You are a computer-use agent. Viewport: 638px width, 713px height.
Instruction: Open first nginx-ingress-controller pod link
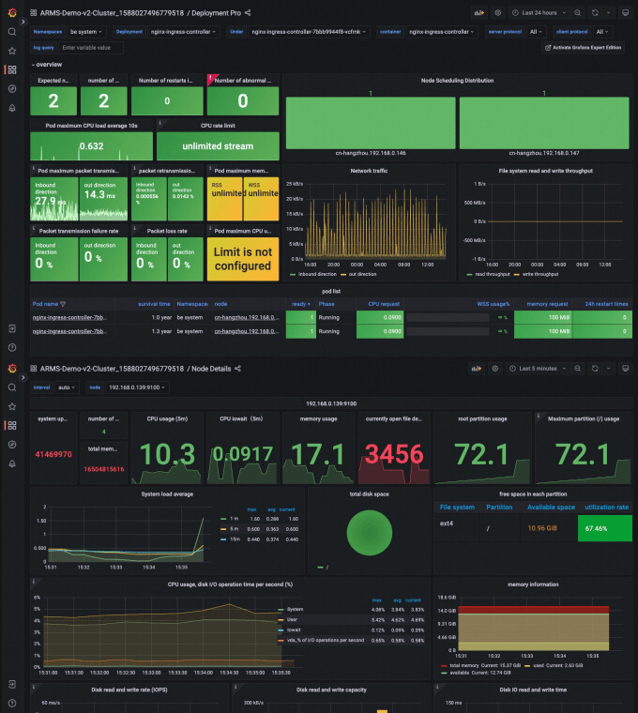click(69, 317)
